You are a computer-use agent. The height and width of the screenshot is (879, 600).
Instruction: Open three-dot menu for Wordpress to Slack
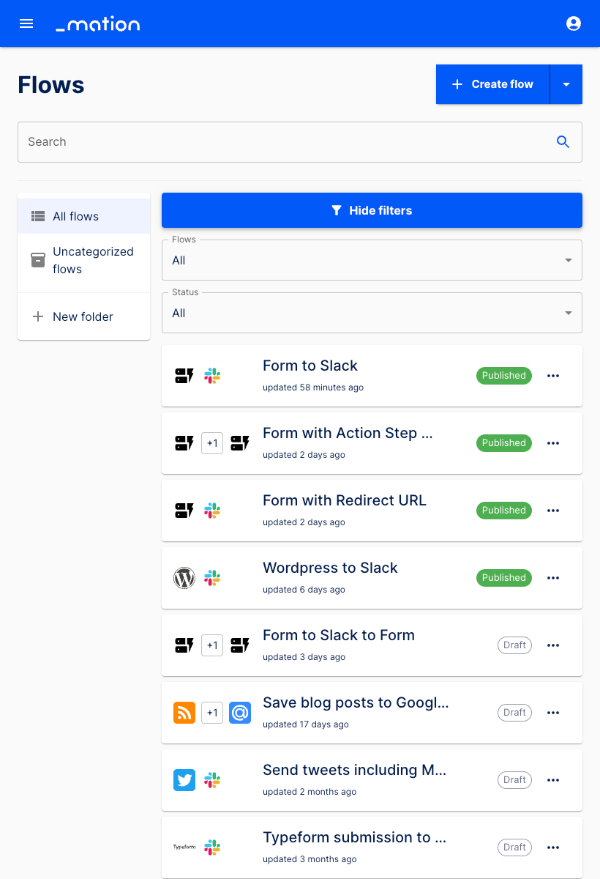[553, 578]
